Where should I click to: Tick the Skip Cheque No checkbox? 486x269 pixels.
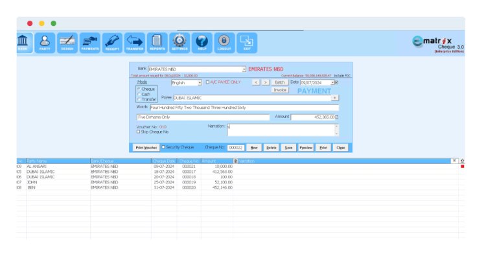[138, 132]
